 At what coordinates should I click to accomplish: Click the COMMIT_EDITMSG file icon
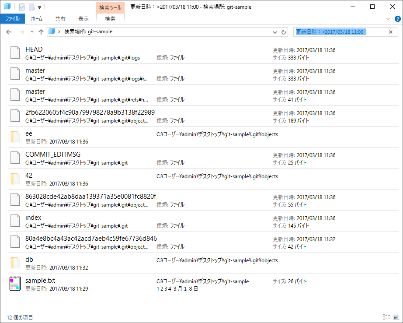tap(15, 158)
